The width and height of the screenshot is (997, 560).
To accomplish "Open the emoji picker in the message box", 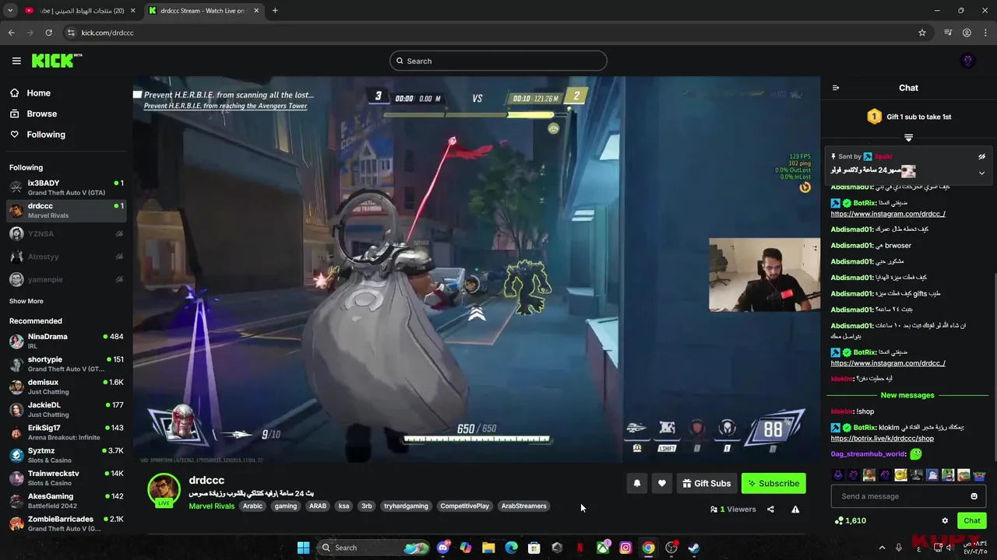I will pyautogui.click(x=974, y=496).
